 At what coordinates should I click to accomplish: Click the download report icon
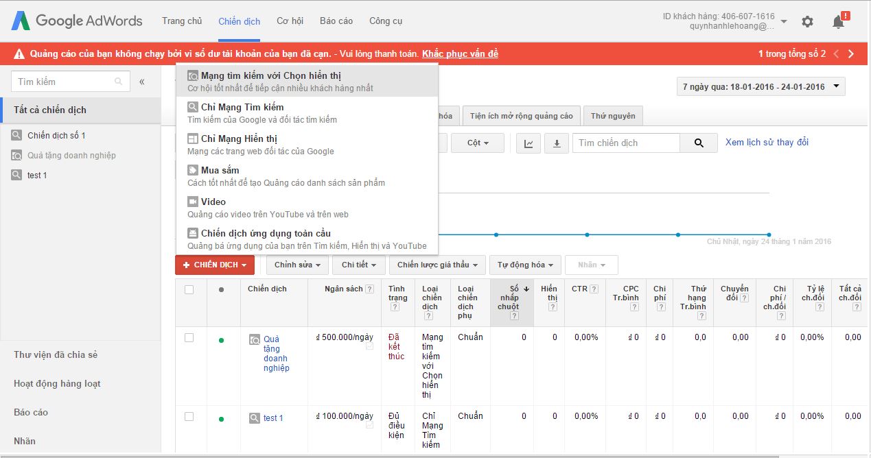tap(556, 143)
